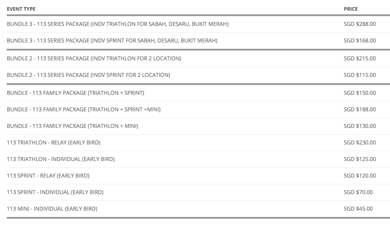Select the EVENT TYPE column header
This screenshot has height=225, width=390.
click(21, 9)
